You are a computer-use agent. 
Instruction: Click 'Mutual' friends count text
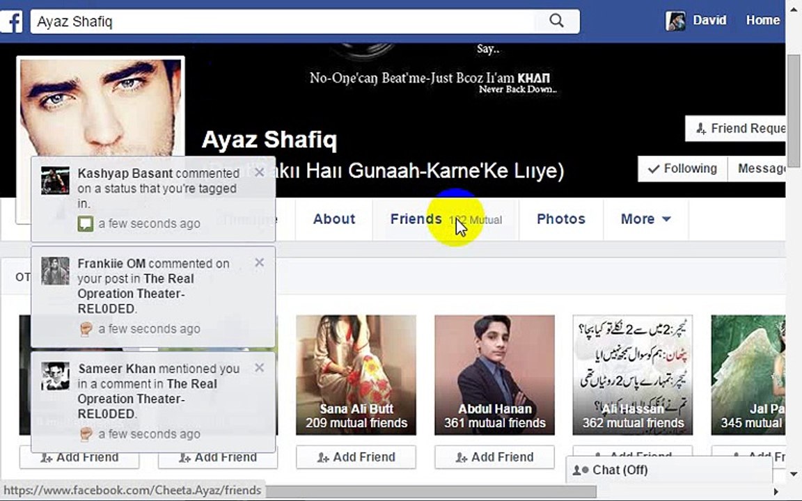click(x=485, y=221)
